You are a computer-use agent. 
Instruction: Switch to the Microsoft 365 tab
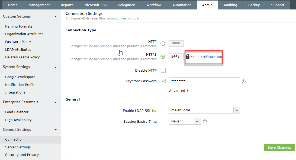click(95, 5)
